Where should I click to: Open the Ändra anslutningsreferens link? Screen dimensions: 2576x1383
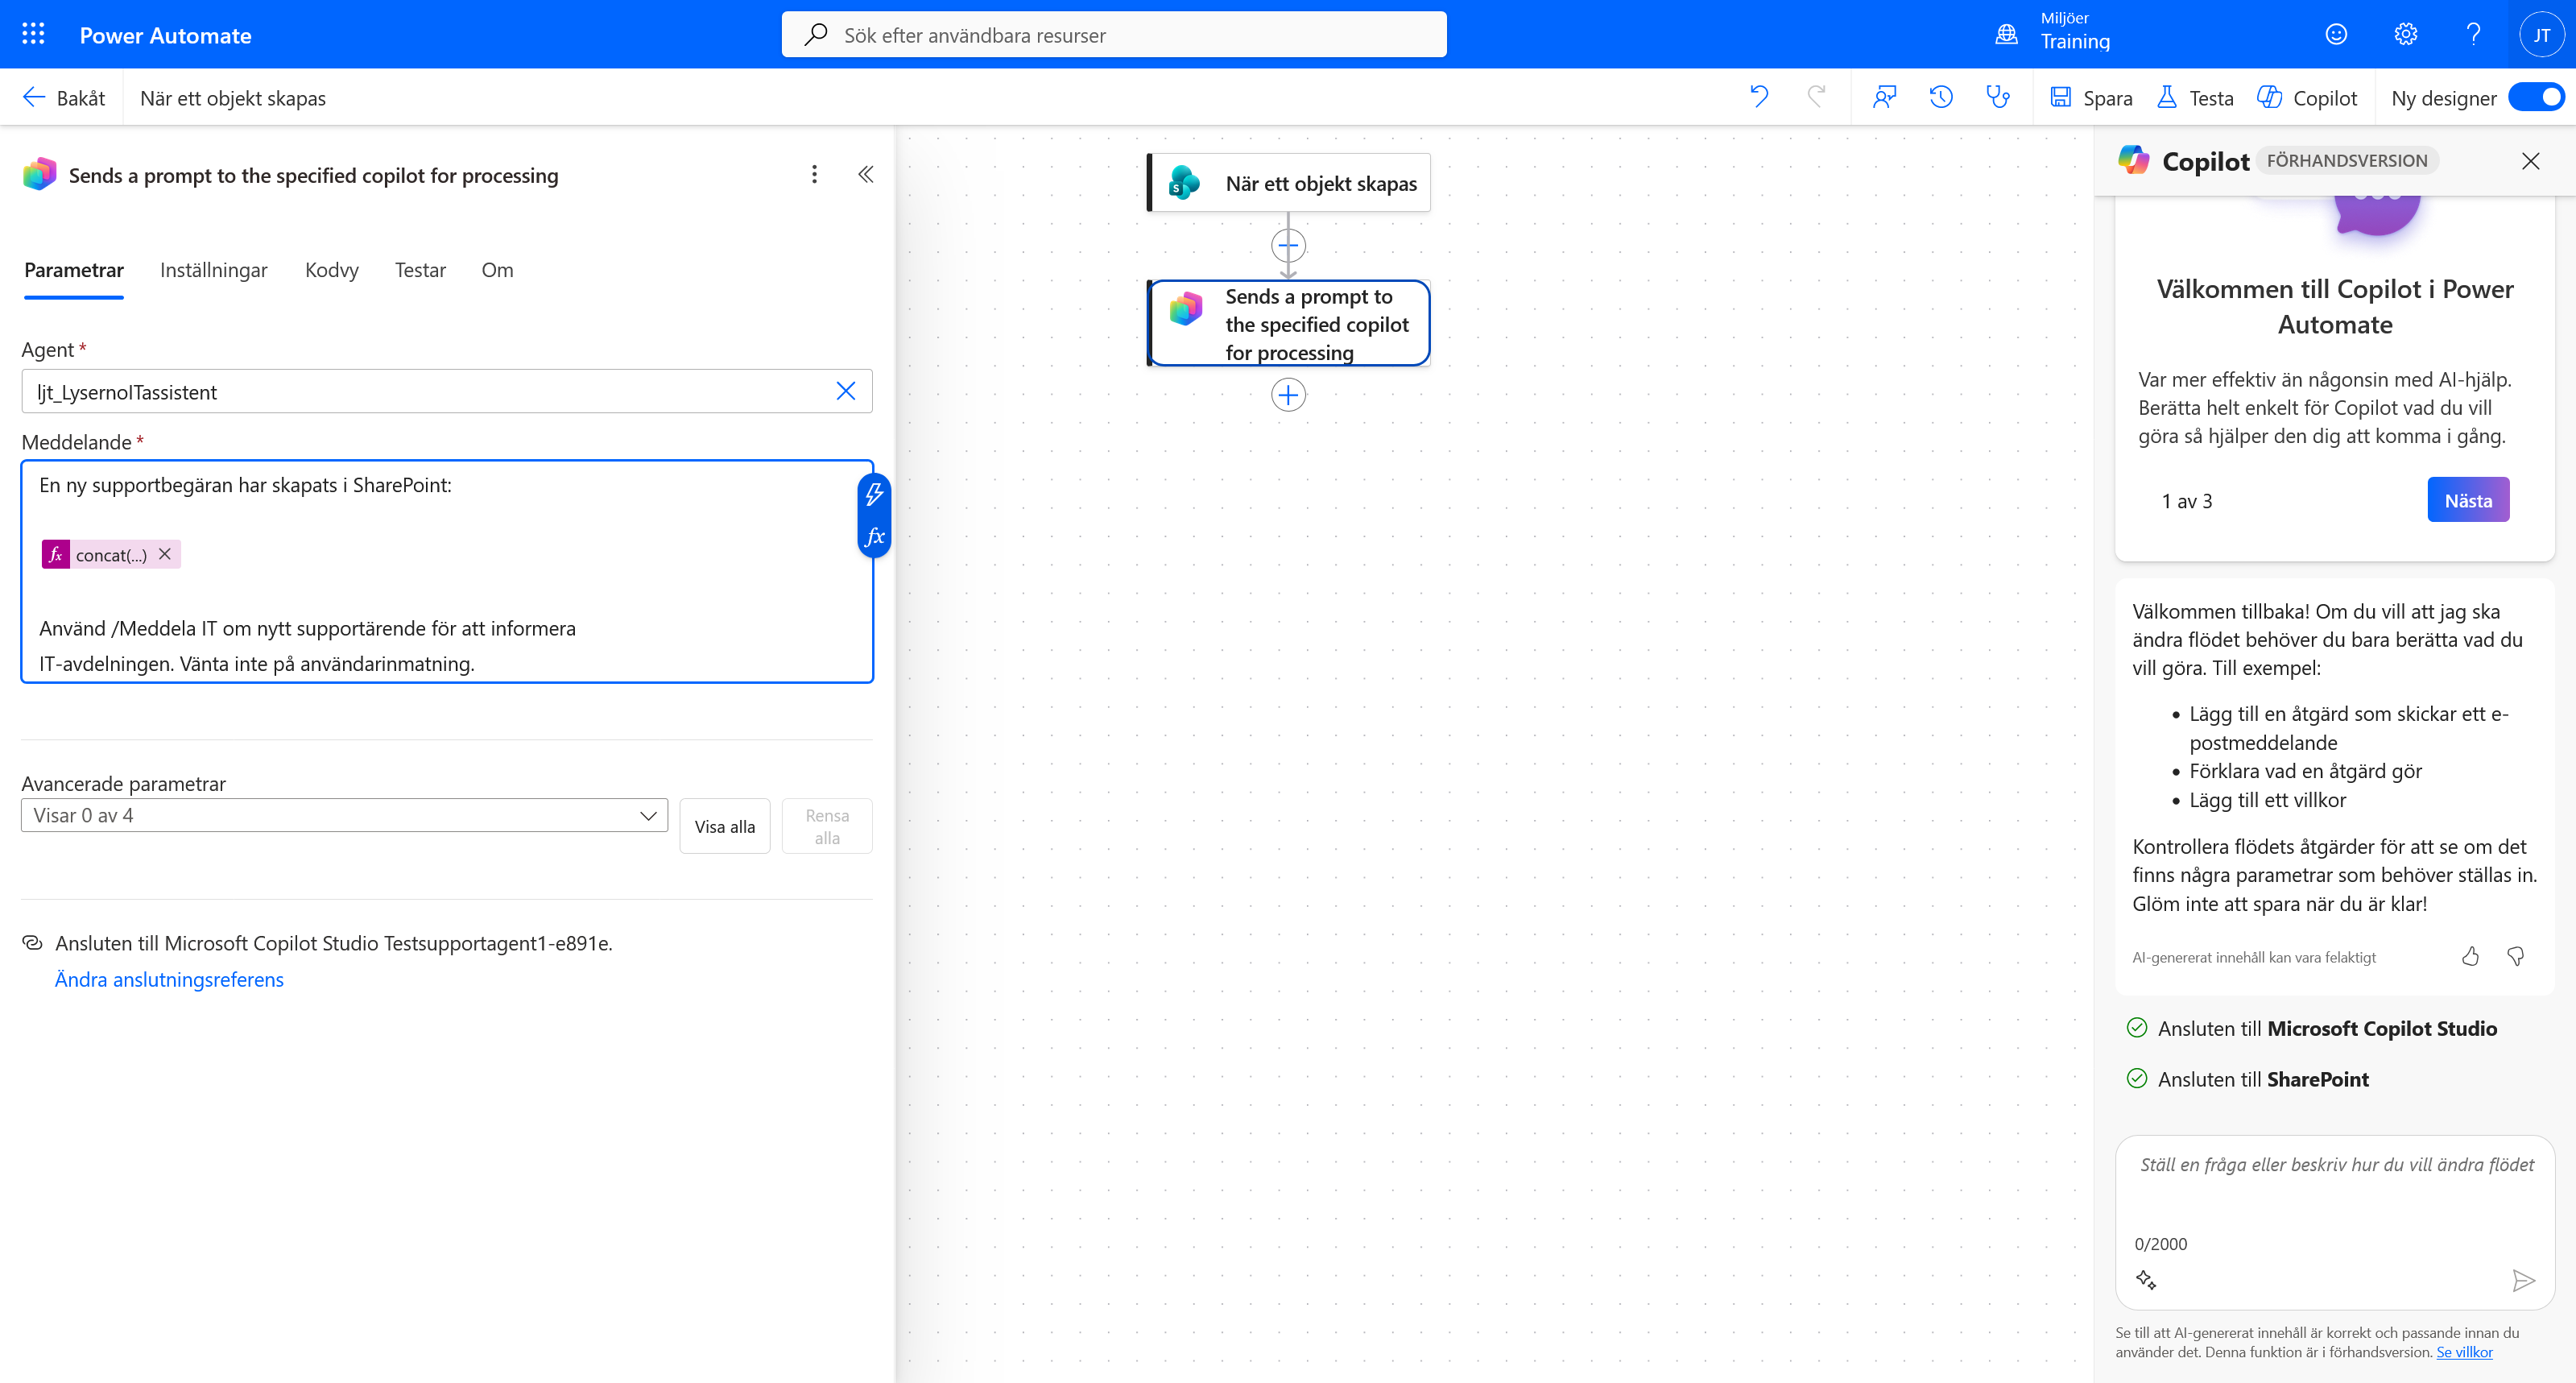[x=169, y=980]
